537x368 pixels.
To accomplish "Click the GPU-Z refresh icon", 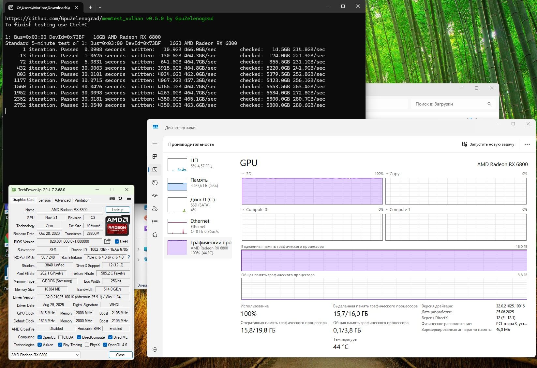I will coord(120,198).
